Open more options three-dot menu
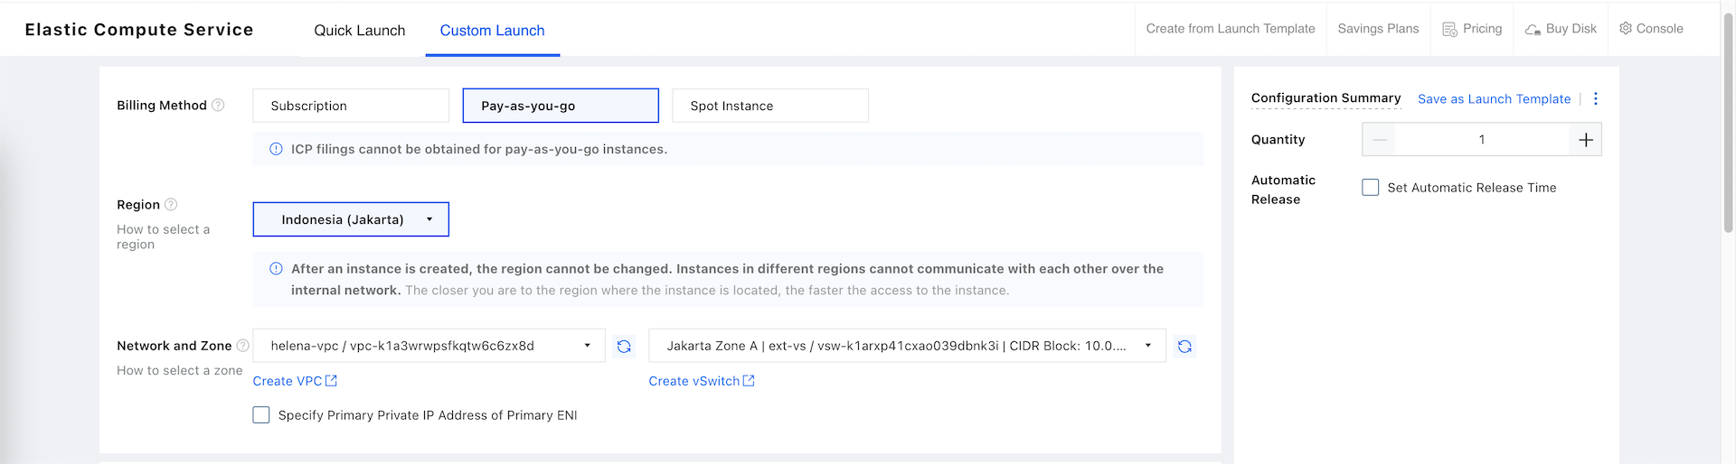This screenshot has height=464, width=1736. tap(1595, 99)
